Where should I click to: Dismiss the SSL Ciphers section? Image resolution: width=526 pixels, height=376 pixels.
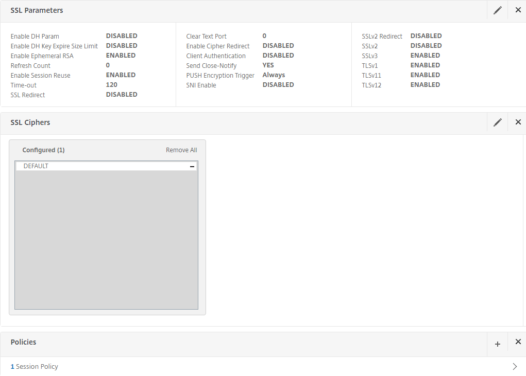pyautogui.click(x=518, y=122)
